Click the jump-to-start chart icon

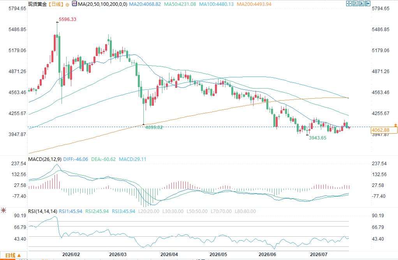(x=355, y=3)
